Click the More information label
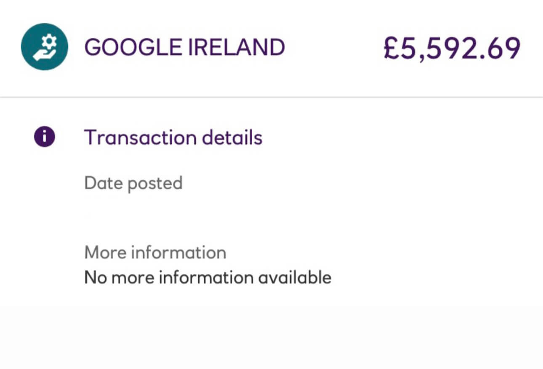This screenshot has width=543, height=369. point(155,252)
